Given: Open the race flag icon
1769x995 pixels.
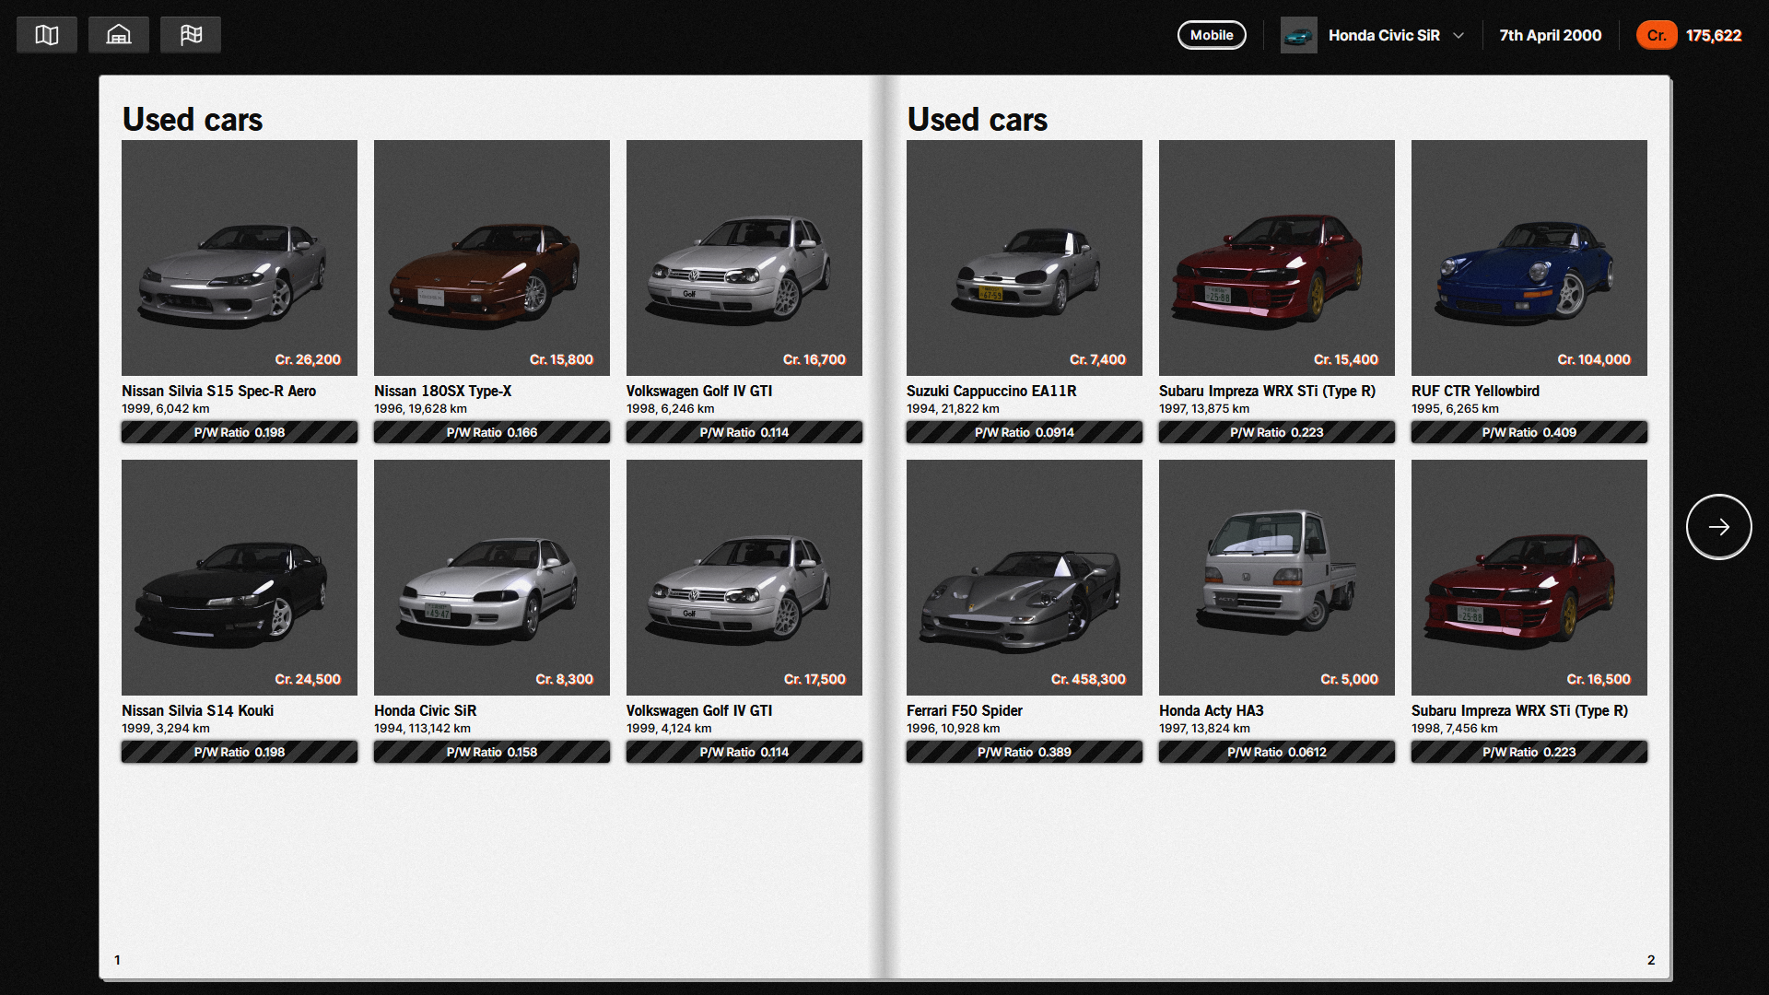Looking at the screenshot, I should coord(191,35).
